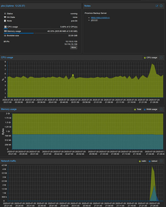Toggle netin series in network legend

tap(143, 161)
